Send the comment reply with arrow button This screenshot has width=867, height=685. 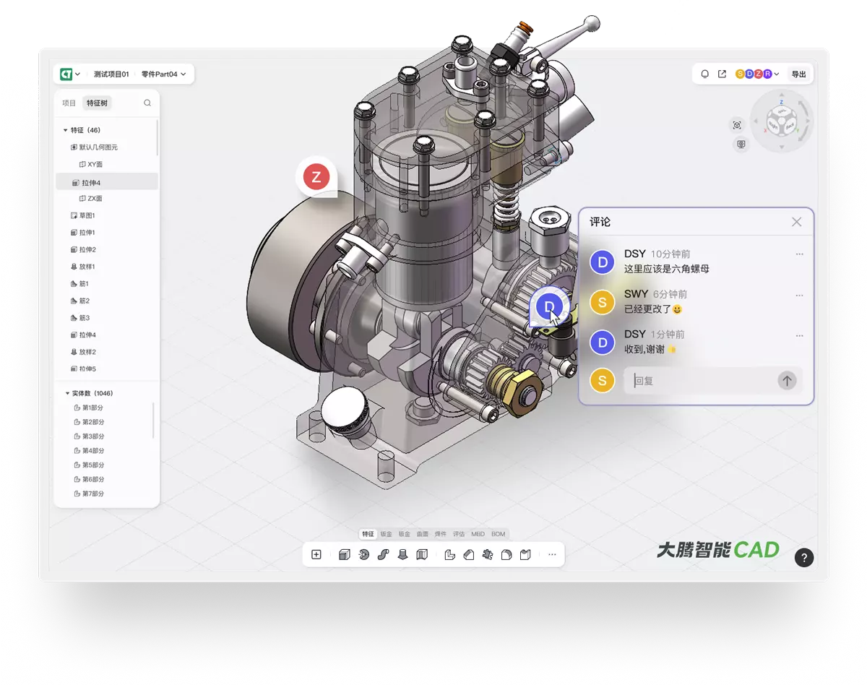787,381
